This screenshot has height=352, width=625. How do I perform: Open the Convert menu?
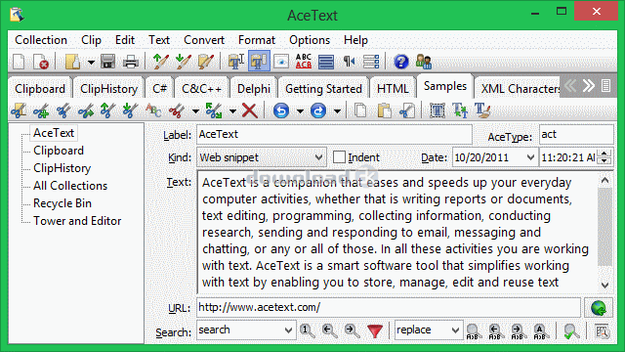pyautogui.click(x=204, y=40)
